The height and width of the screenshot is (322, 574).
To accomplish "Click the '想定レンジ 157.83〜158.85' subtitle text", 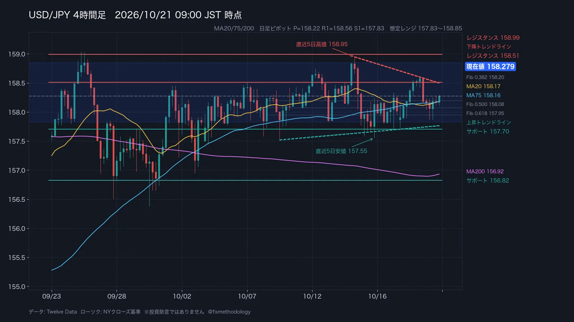I will click(x=426, y=28).
